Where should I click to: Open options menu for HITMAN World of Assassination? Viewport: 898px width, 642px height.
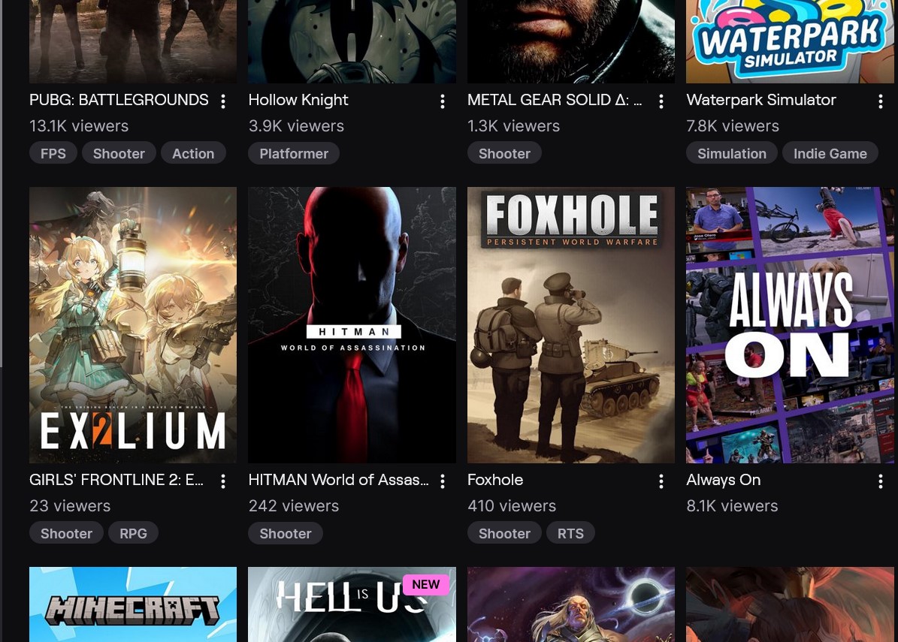pyautogui.click(x=443, y=481)
